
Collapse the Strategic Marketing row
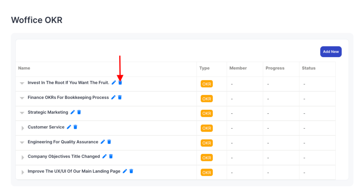pyautogui.click(x=22, y=113)
